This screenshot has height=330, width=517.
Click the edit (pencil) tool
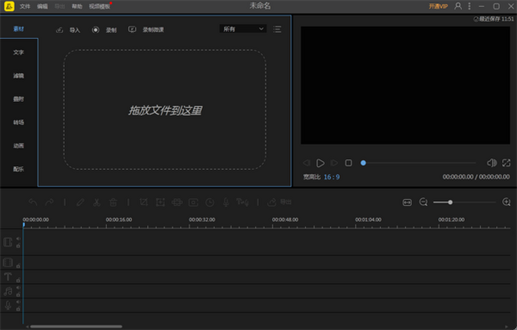point(80,202)
